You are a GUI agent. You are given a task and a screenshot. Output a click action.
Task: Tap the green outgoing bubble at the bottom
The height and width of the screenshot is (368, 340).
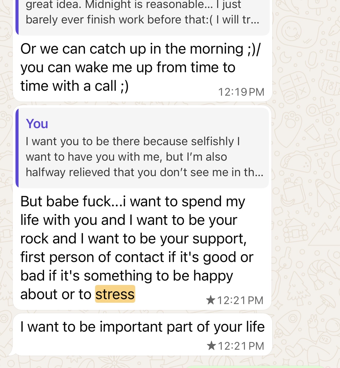[x=252, y=366]
